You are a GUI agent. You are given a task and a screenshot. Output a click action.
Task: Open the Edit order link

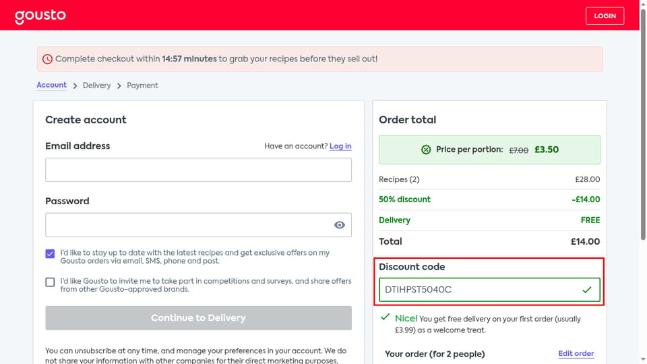[576, 354]
